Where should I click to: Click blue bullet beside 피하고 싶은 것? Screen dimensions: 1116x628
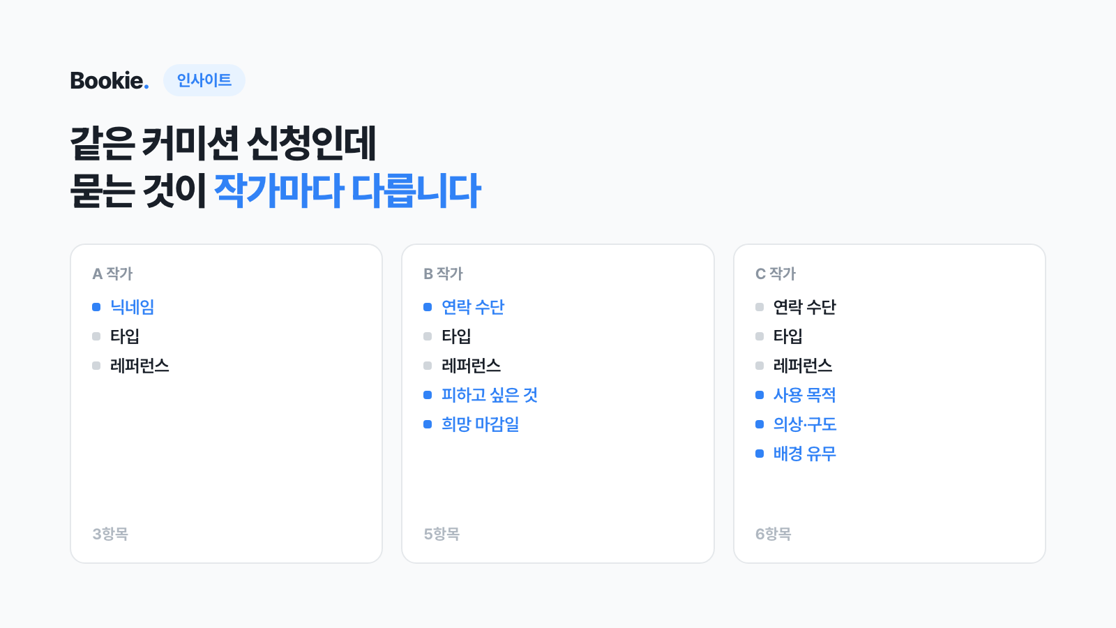[x=428, y=395]
